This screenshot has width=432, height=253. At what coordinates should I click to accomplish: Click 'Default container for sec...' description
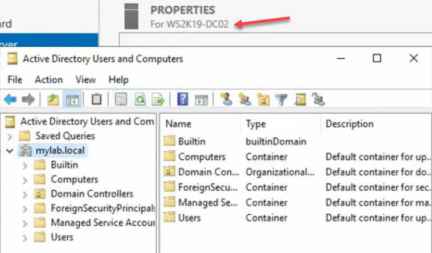click(378, 187)
